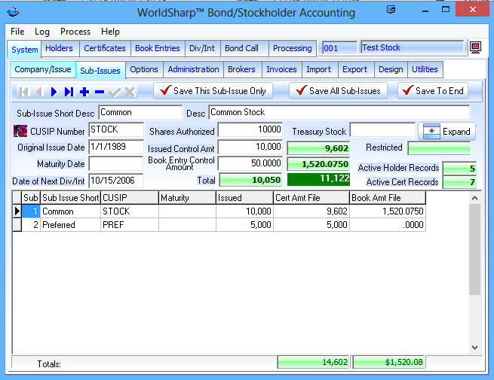494x380 pixels.
Task: Jump to the first sub-issue record
Action: click(23, 92)
